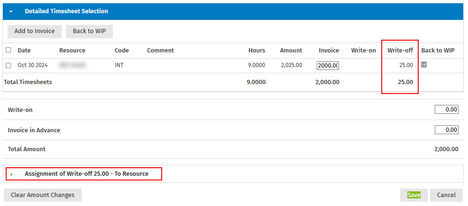This screenshot has width=468, height=206.
Task: Click the total invoice 2,000.00 in Total Timesheets row
Action: tap(328, 82)
